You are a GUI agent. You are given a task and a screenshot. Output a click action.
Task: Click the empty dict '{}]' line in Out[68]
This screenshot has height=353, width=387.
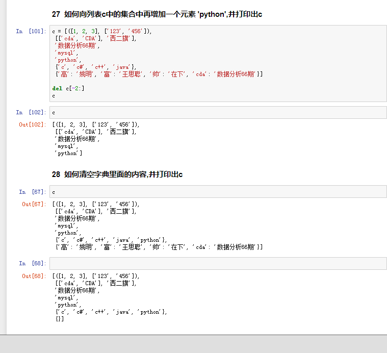coord(60,319)
